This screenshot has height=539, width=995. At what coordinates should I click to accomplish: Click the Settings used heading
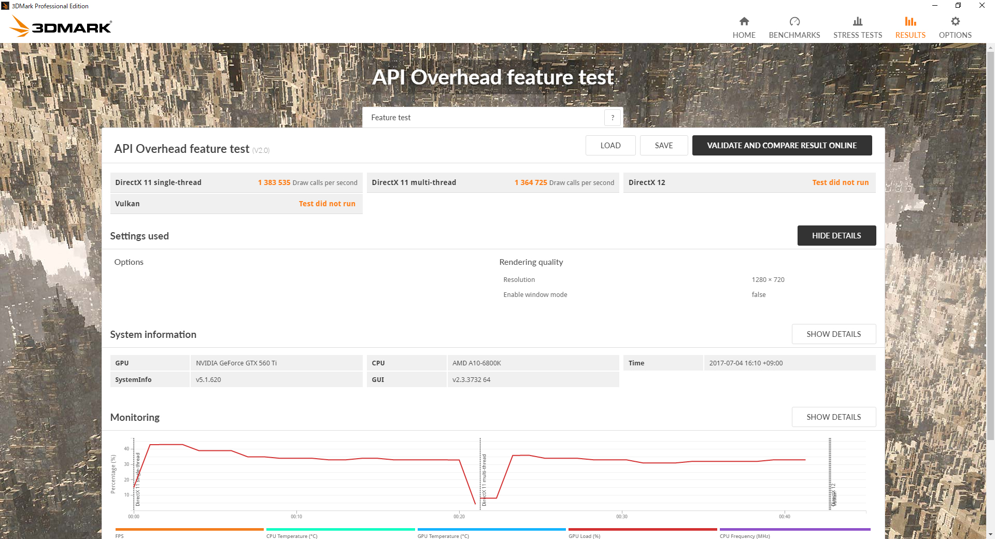[139, 236]
